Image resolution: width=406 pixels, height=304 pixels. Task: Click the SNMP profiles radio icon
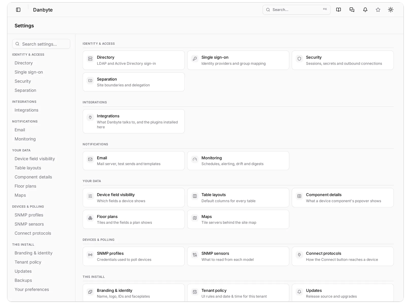(90, 255)
